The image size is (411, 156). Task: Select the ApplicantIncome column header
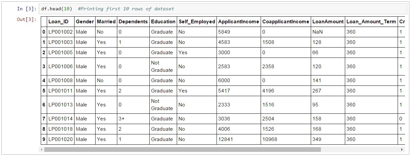point(239,22)
